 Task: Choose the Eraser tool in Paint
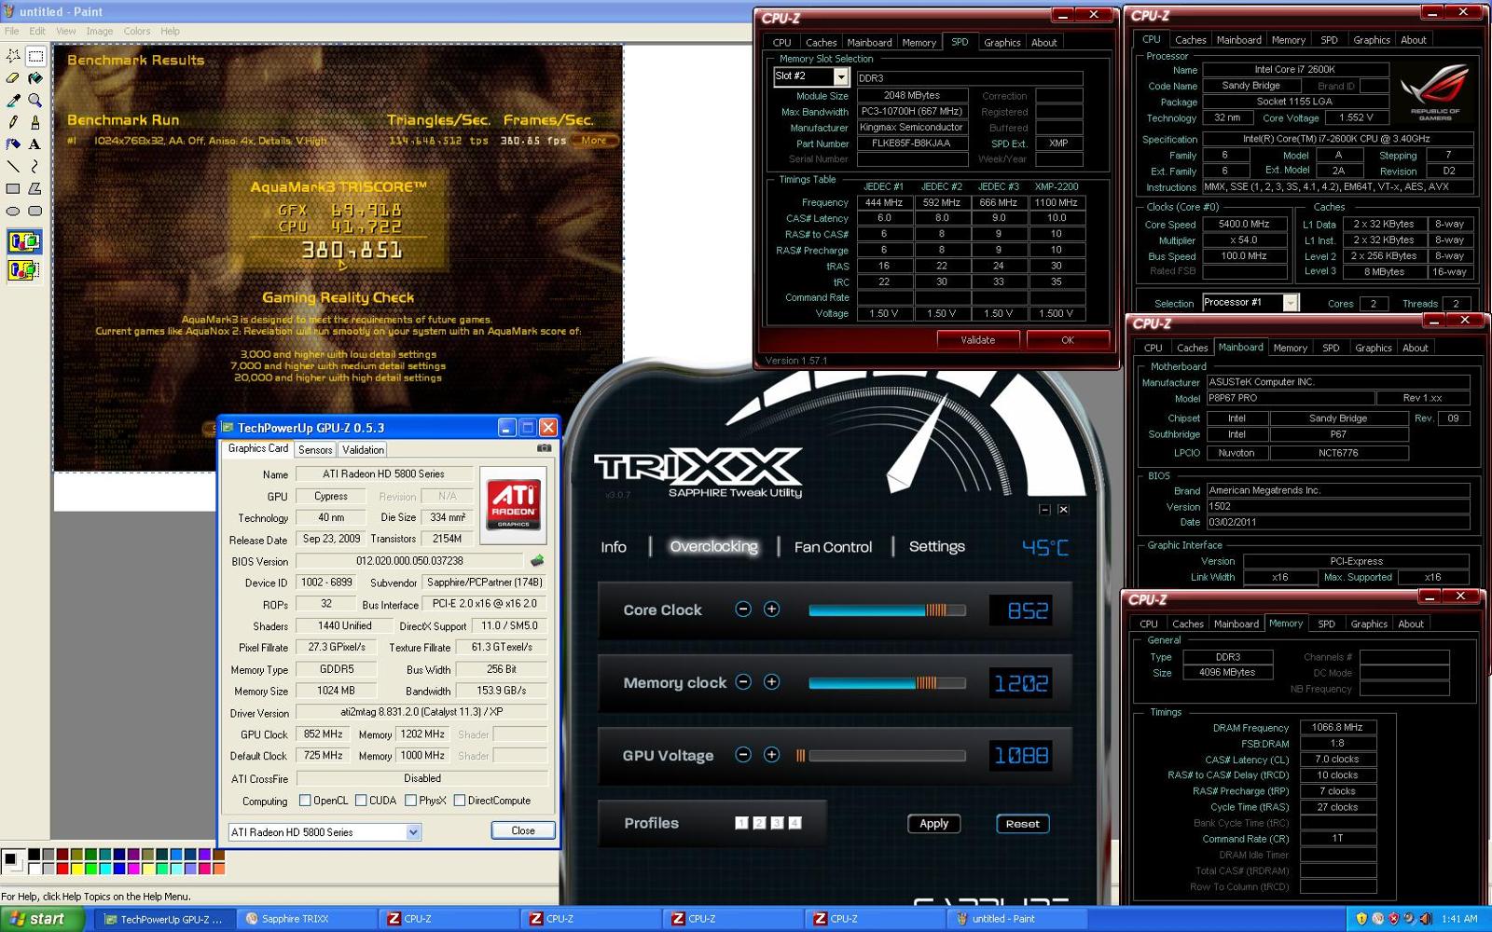click(x=13, y=78)
